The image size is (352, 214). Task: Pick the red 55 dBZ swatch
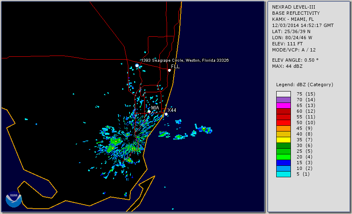coord(284,117)
